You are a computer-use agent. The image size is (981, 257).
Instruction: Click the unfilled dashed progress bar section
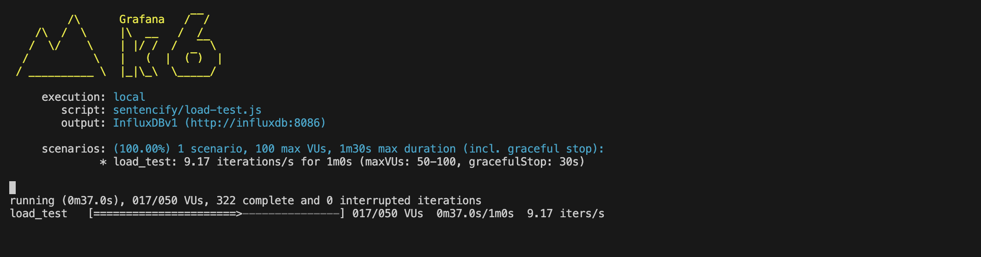click(x=291, y=214)
